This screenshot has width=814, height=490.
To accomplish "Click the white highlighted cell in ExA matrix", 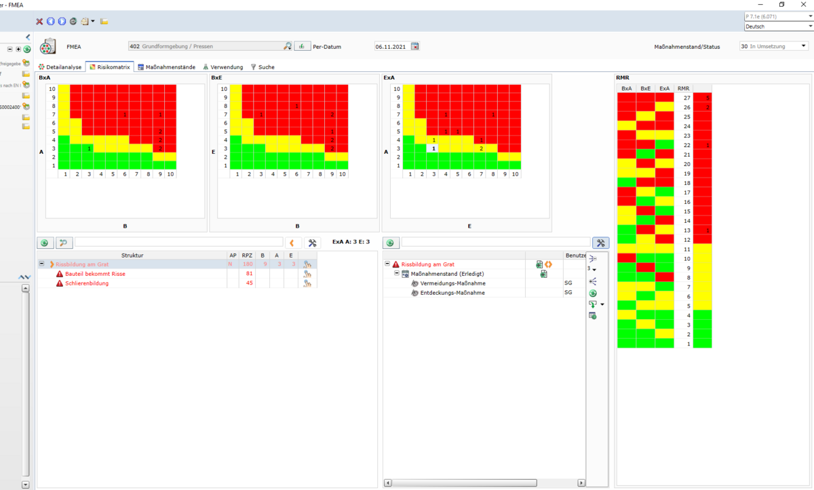I will 433,148.
